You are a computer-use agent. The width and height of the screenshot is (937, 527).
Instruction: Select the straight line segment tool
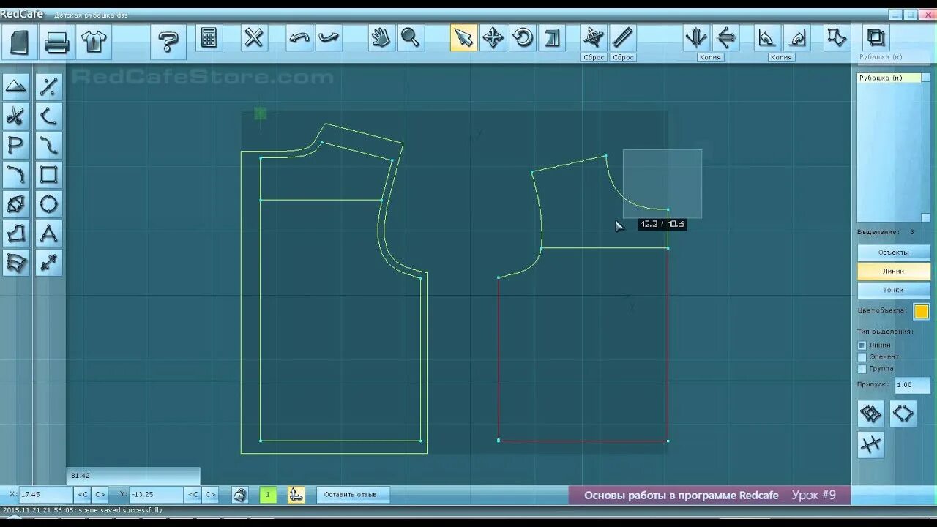click(x=48, y=87)
